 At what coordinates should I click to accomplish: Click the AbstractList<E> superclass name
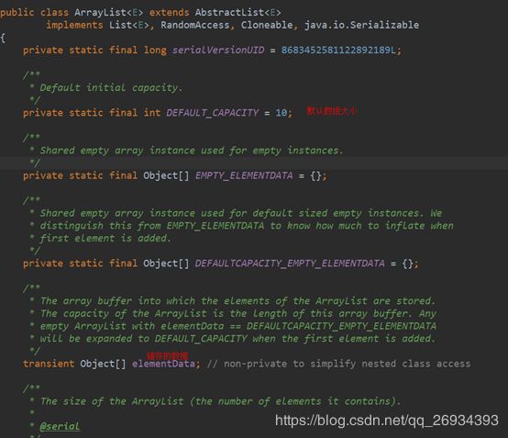237,12
